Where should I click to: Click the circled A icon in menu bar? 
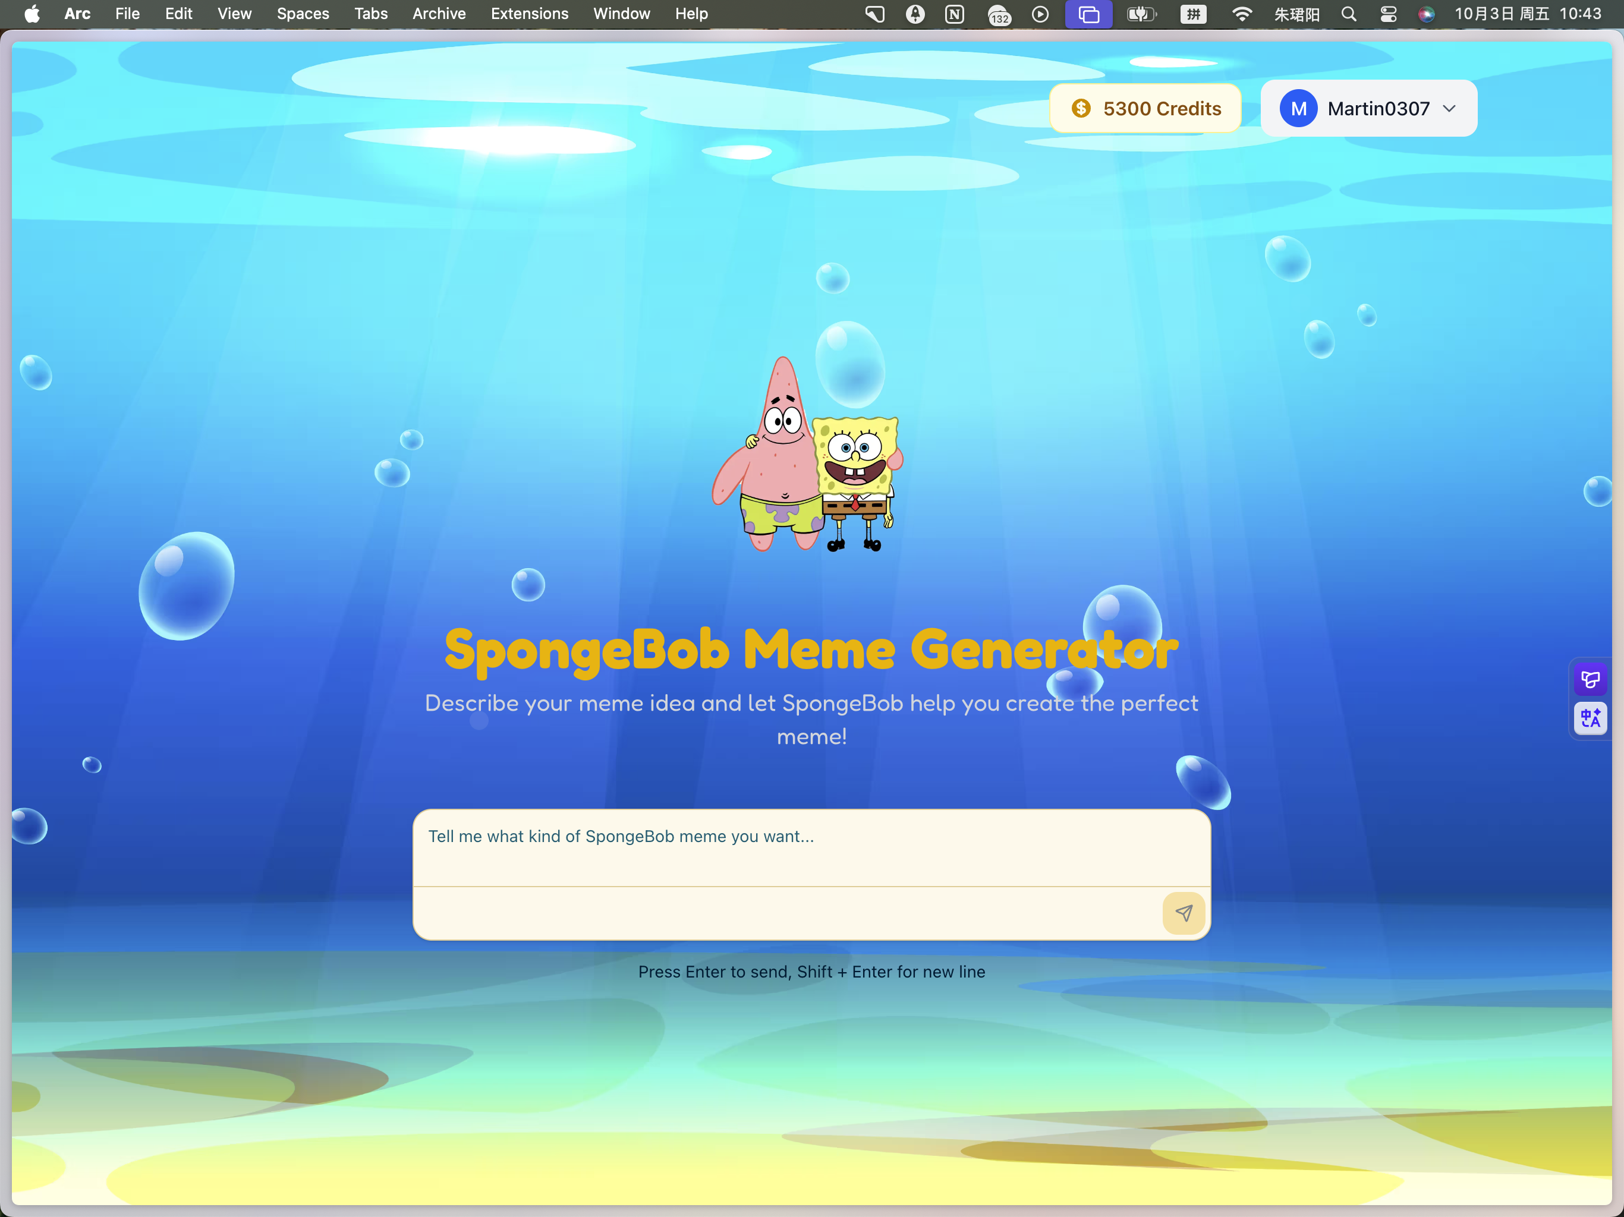[x=915, y=14]
